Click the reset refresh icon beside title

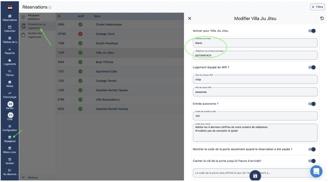(x=322, y=18)
